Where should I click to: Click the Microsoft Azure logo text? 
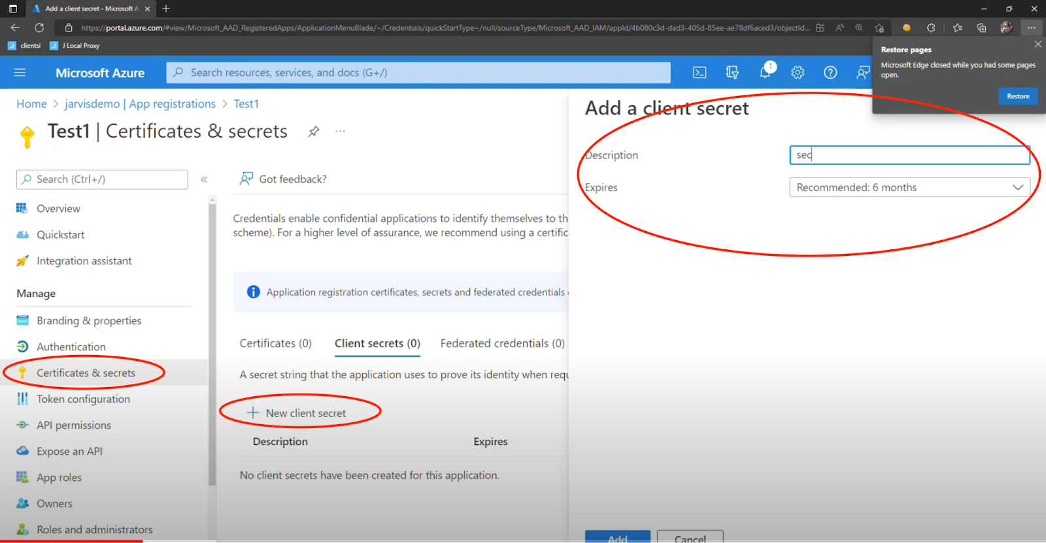pos(100,73)
